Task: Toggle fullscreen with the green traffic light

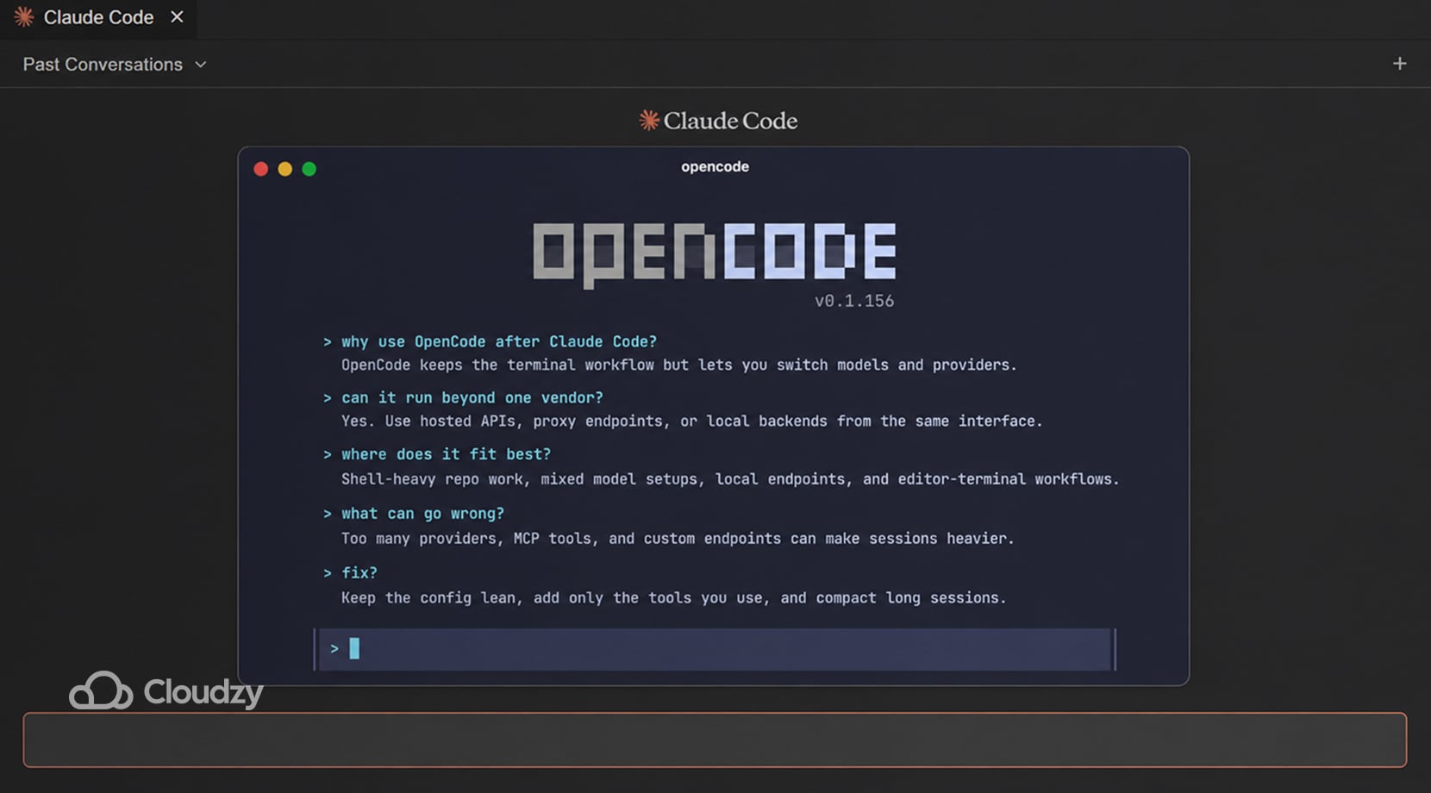Action: point(309,169)
